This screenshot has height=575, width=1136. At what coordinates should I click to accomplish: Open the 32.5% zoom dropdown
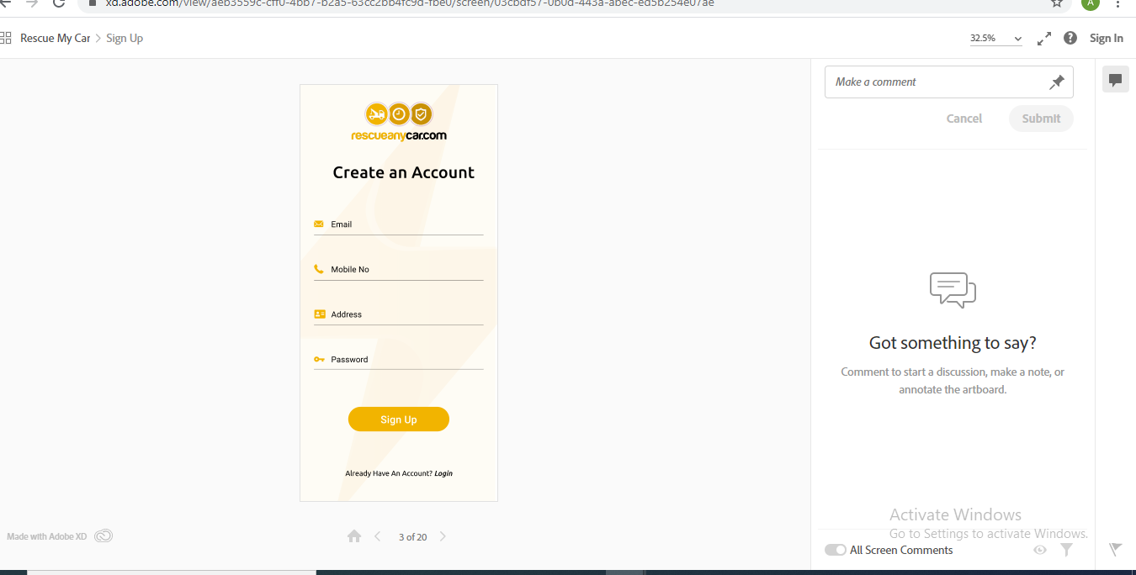996,39
